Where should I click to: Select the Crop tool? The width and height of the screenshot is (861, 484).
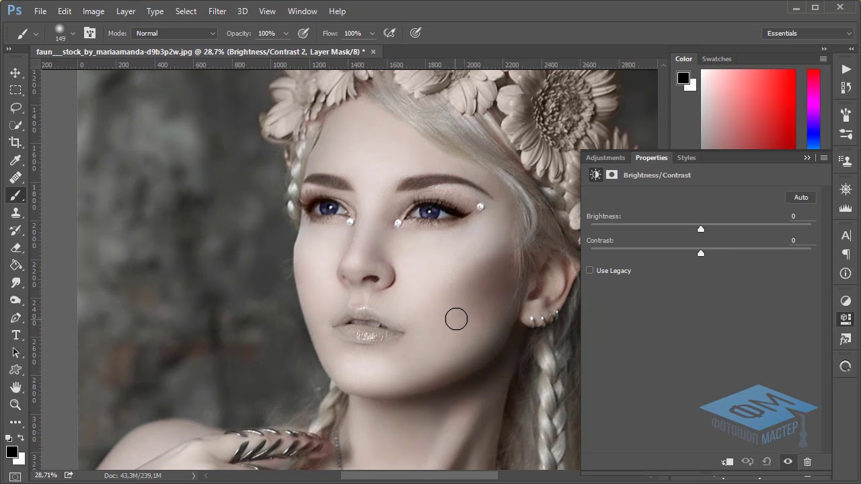(15, 143)
